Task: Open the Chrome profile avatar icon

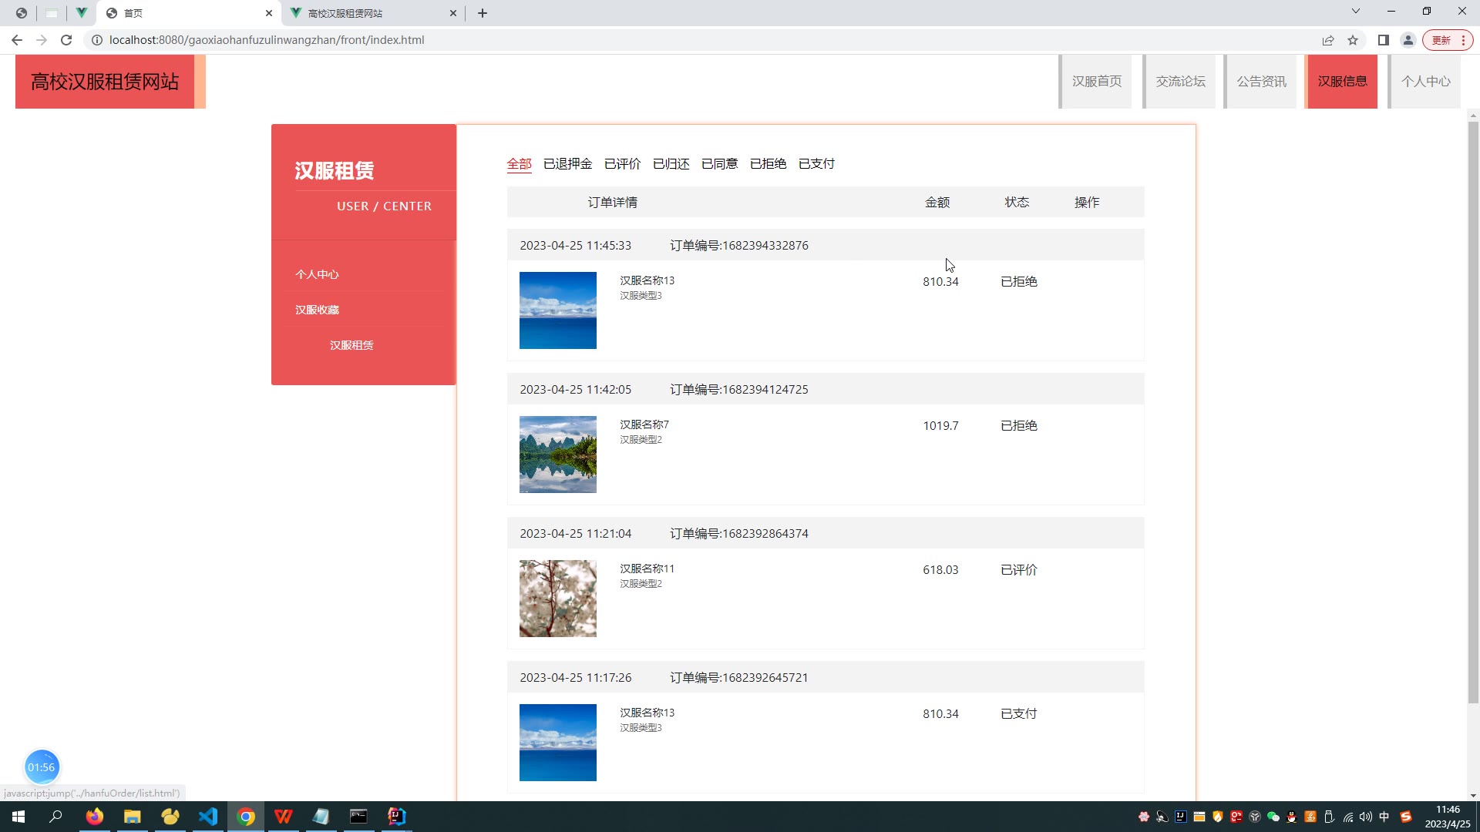Action: pos(1408,40)
